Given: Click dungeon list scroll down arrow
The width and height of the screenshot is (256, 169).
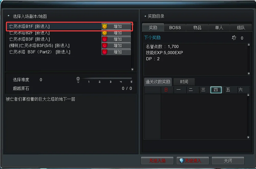Looking at the screenshot, I should (x=132, y=69).
